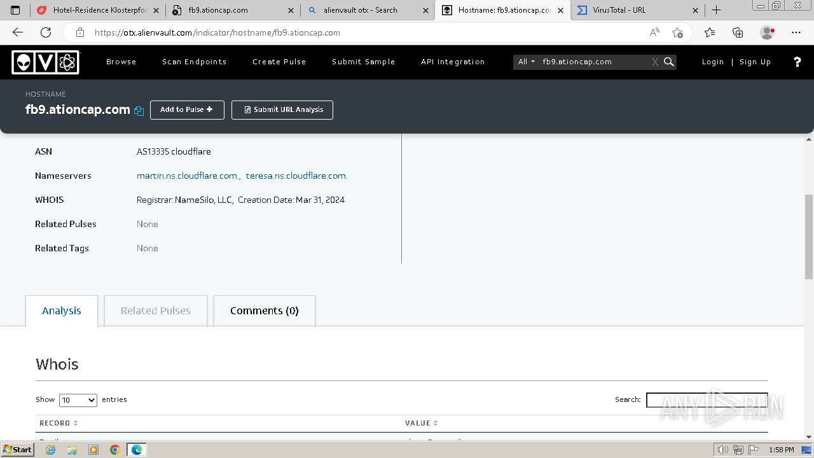Click Add to Pulse button

click(187, 110)
